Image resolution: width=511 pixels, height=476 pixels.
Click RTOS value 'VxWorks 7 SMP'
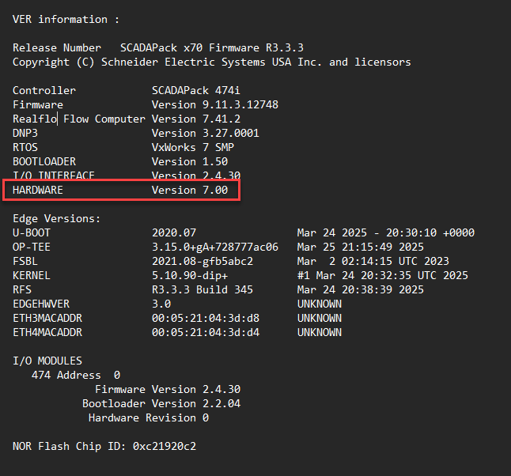pyautogui.click(x=192, y=147)
